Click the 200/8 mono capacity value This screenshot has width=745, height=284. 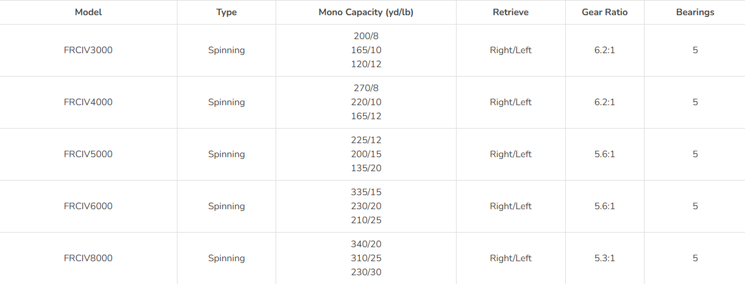click(x=366, y=36)
